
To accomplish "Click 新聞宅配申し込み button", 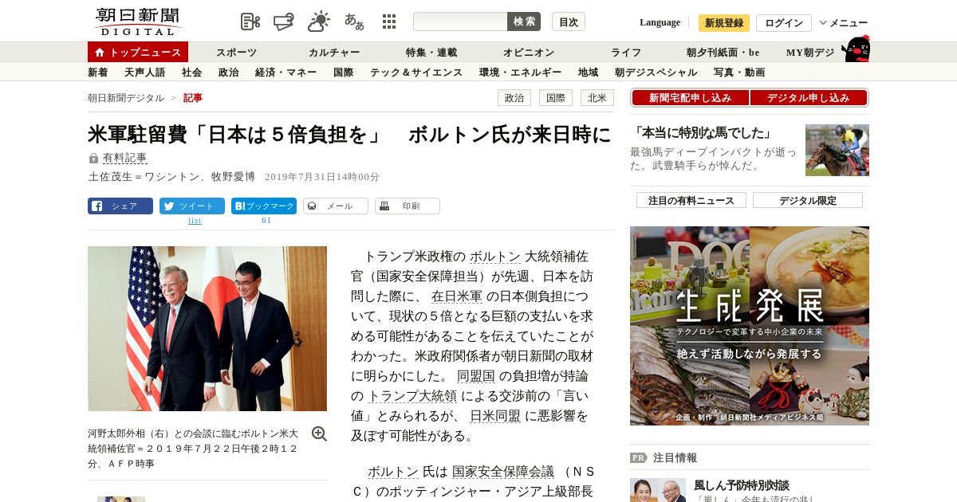I will tap(690, 98).
